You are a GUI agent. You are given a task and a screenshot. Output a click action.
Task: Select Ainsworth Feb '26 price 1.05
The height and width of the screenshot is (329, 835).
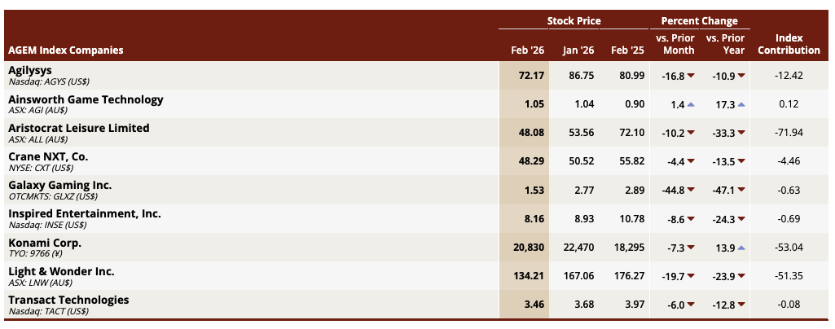point(534,104)
